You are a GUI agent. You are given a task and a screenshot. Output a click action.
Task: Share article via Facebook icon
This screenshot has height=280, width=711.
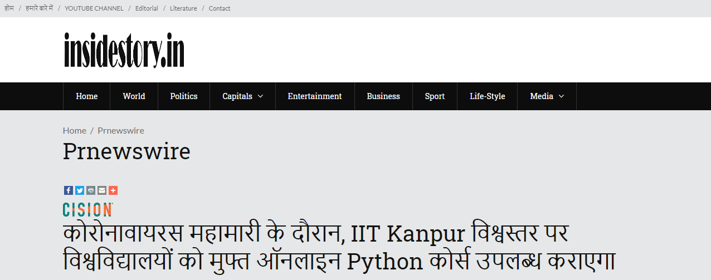(x=69, y=190)
